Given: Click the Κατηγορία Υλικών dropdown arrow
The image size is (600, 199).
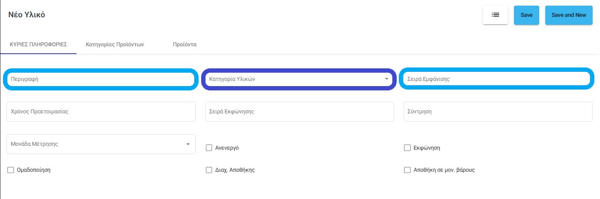Looking at the screenshot, I should 386,79.
